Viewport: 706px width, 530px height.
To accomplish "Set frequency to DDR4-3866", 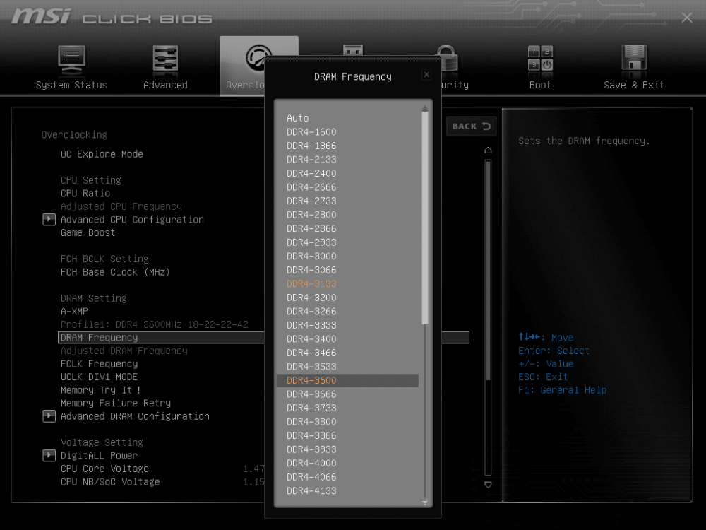I will tap(311, 435).
